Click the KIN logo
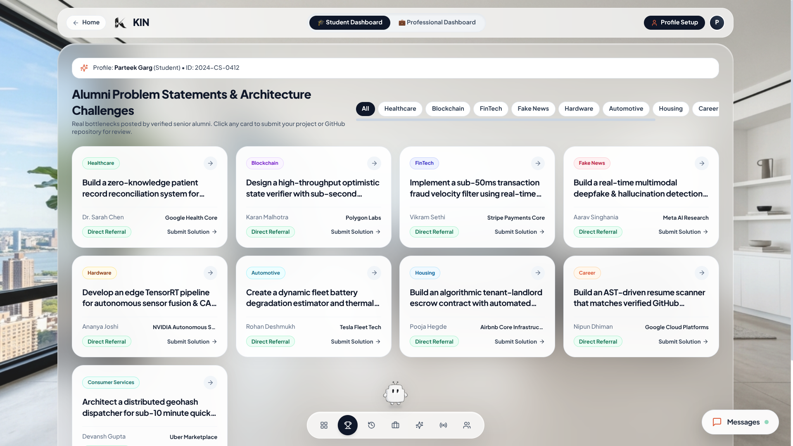 coord(132,23)
